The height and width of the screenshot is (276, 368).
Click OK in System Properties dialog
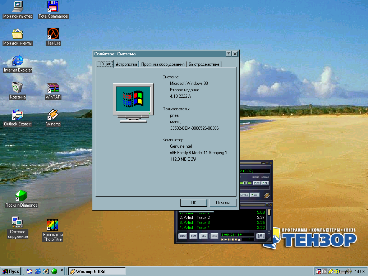click(x=194, y=203)
